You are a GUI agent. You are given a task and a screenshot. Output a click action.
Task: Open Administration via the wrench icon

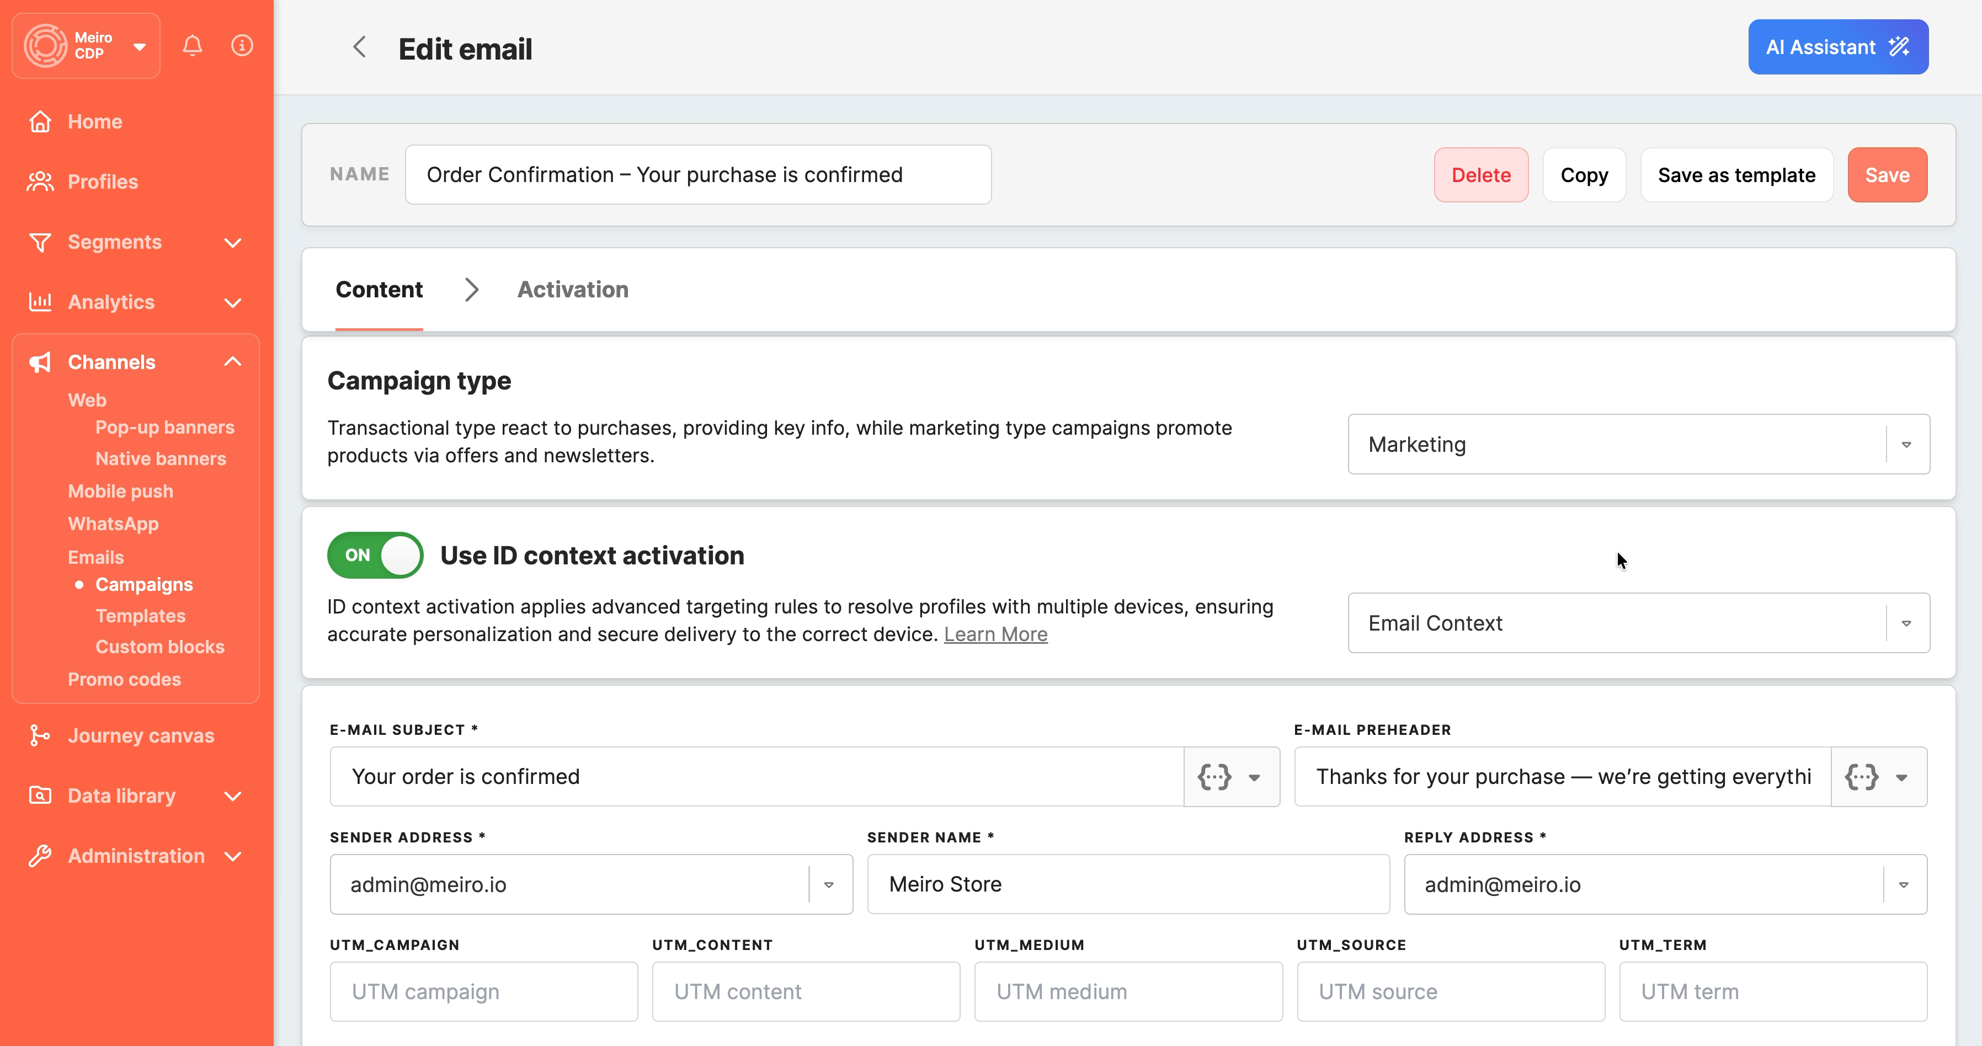coord(41,855)
